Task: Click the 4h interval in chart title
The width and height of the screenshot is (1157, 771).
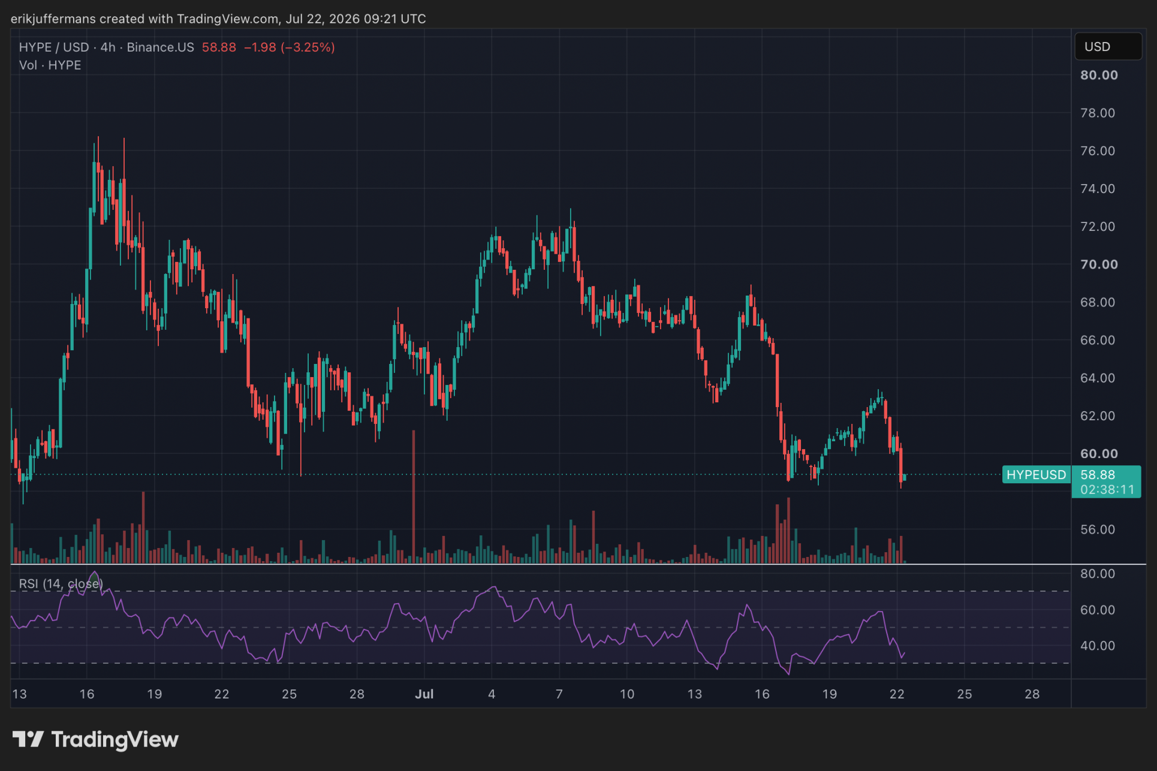Action: (108, 47)
